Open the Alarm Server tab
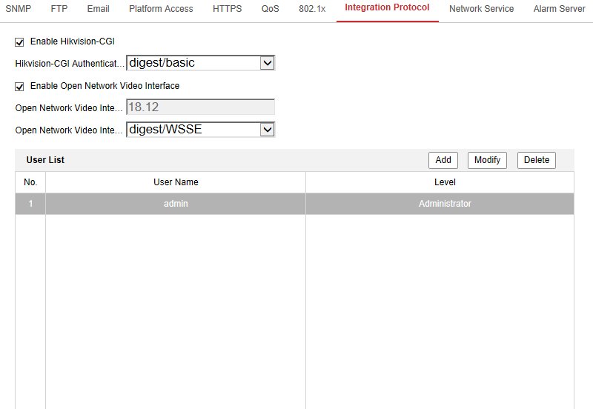The height and width of the screenshot is (409, 593). [x=559, y=9]
